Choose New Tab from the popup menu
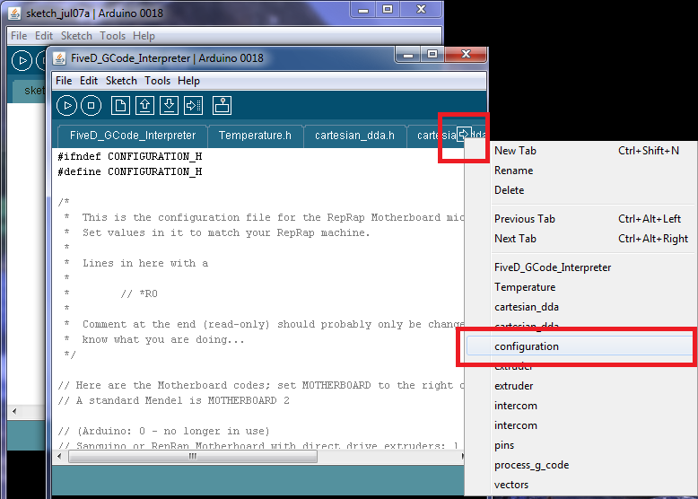Viewport: 698px width, 499px height. click(515, 151)
